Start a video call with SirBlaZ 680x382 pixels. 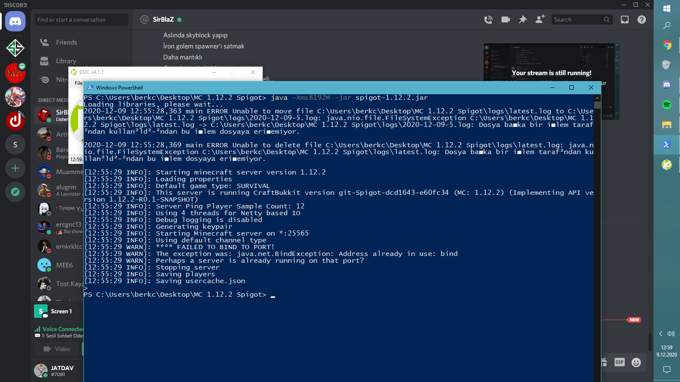click(506, 20)
